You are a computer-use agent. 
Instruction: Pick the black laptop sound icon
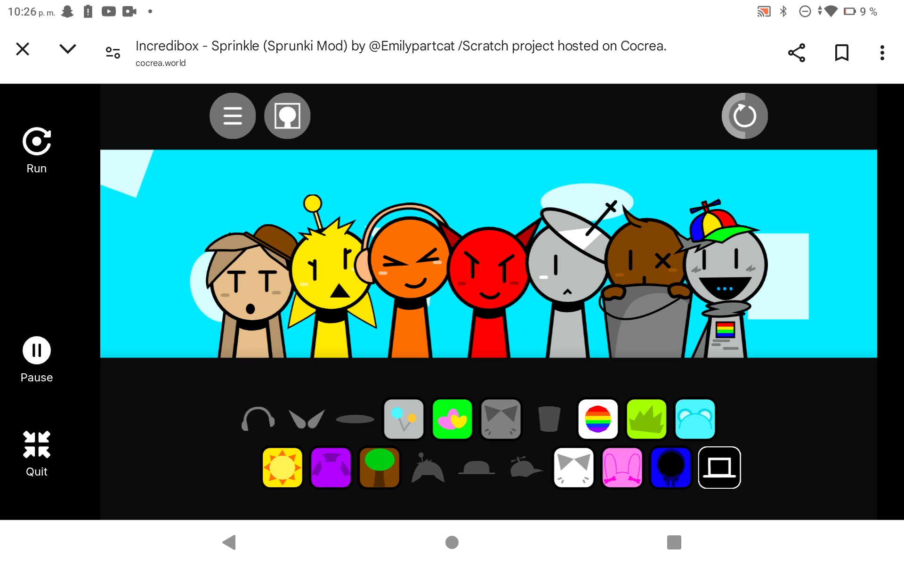click(x=719, y=468)
